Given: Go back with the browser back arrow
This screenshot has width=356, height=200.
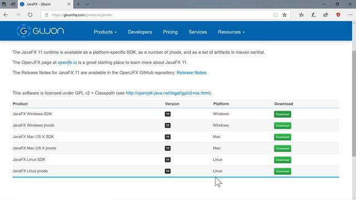Looking at the screenshot, I should 6,15.
